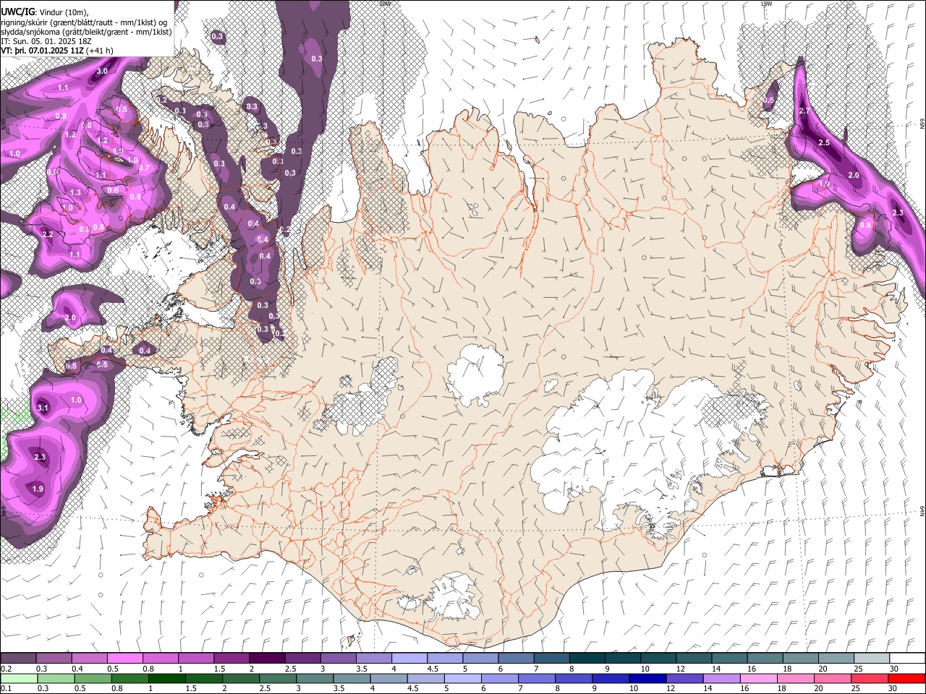
Task: Select the pink lower swatch between 16 and 18
Action: (x=757, y=678)
